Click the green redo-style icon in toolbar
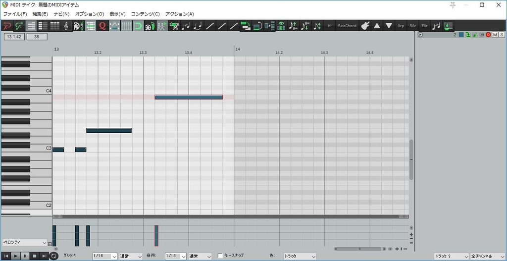The image size is (507, 261). click(x=19, y=26)
